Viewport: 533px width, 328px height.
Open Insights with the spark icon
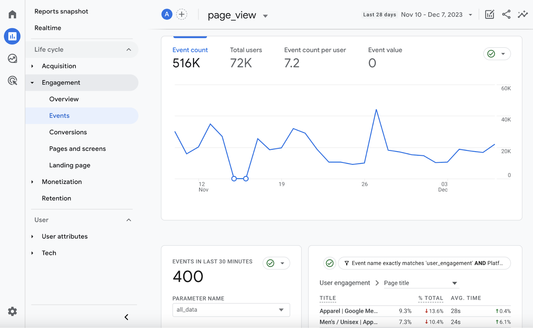(523, 14)
